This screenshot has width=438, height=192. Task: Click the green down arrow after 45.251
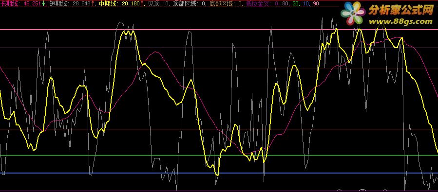[x=43, y=3]
